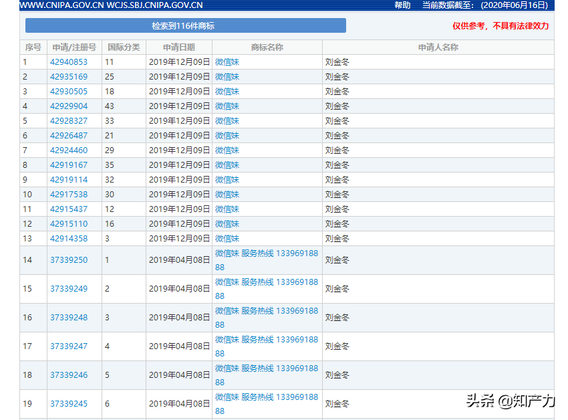Open 微信妹 trademark name in row 12
Screen dimensions: 568x420
[227, 224]
